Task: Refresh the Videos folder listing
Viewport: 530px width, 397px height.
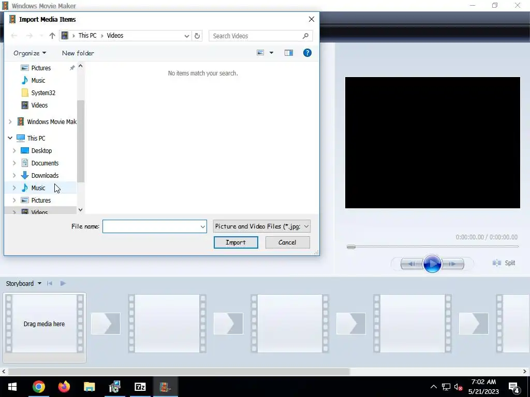Action: [197, 36]
